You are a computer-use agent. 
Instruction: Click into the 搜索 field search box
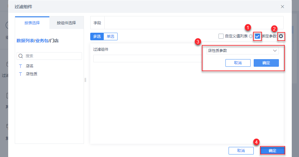tap(49, 56)
